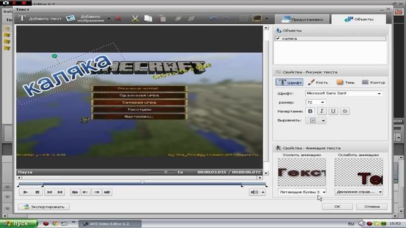Click the second trim marker button
The width and height of the screenshot is (406, 228).
pyautogui.click(x=86, y=192)
